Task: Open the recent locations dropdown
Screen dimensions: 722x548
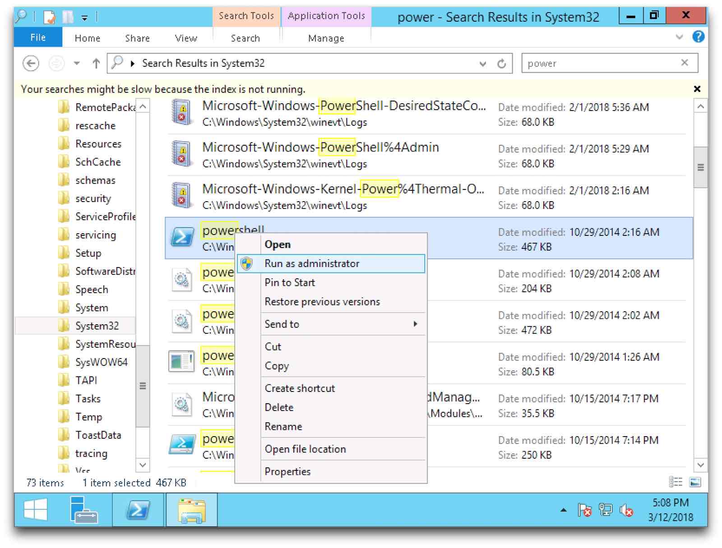Action: (77, 64)
